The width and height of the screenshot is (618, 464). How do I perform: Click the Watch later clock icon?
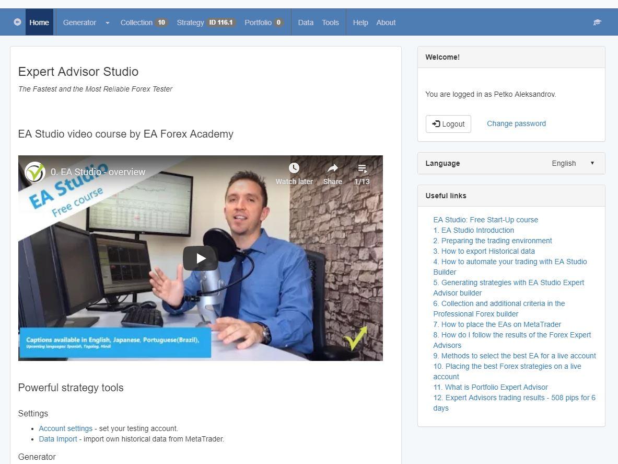point(294,168)
